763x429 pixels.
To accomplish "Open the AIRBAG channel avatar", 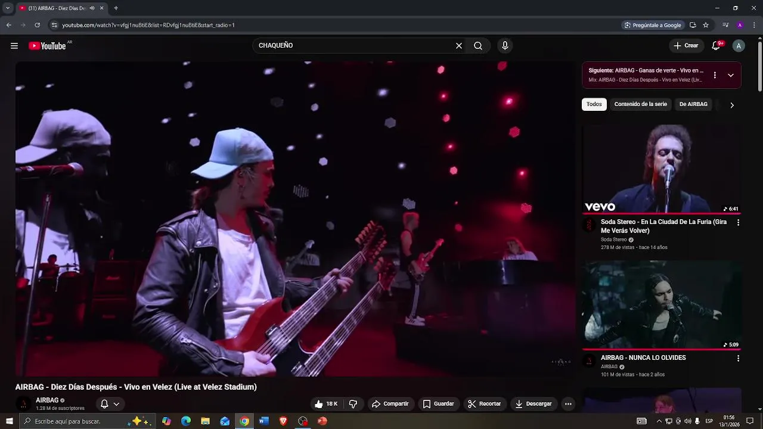I will coord(23,404).
